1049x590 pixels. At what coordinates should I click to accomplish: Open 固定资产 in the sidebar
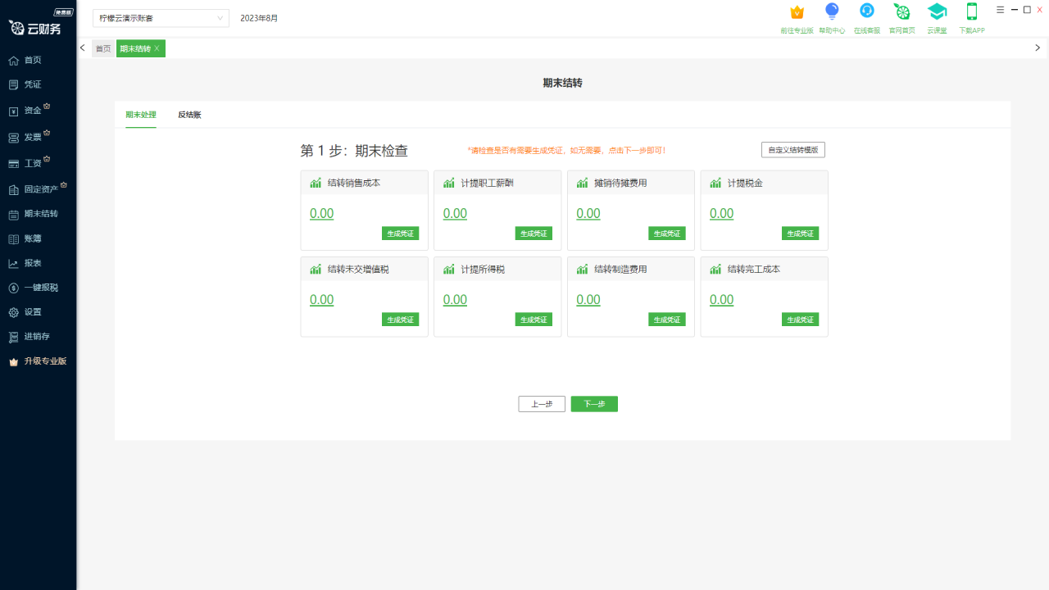click(x=41, y=189)
